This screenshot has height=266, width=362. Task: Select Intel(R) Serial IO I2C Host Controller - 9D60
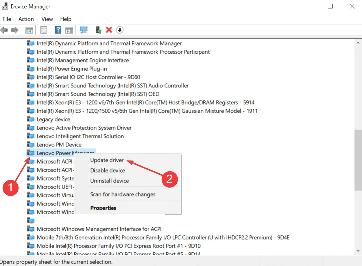pos(88,77)
